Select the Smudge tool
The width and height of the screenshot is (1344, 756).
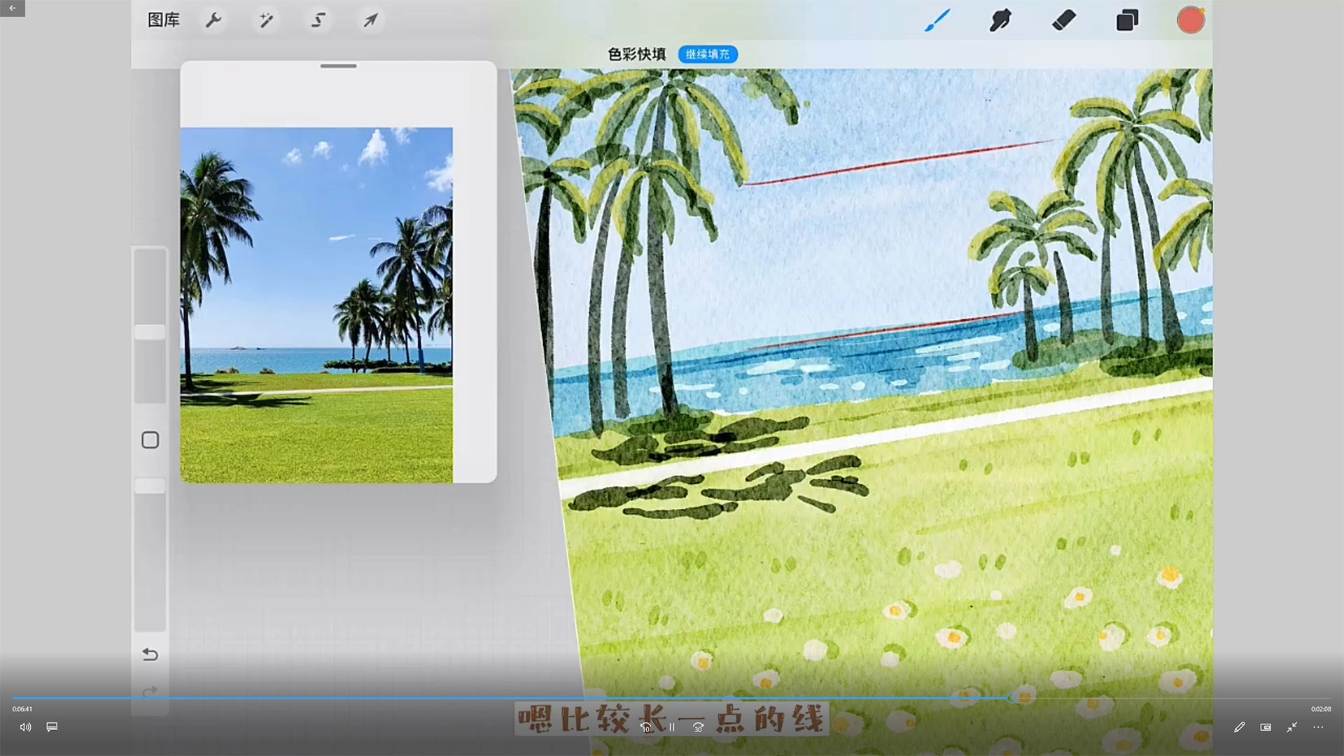click(x=1000, y=20)
